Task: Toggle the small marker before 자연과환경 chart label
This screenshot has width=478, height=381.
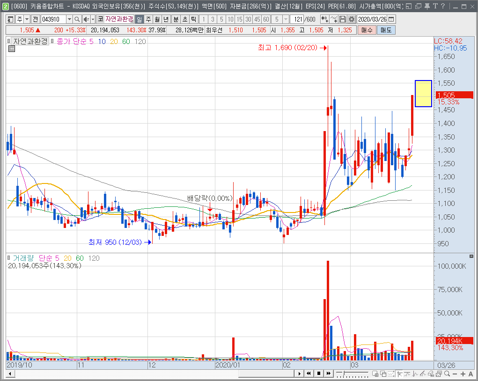Action: click(x=9, y=41)
